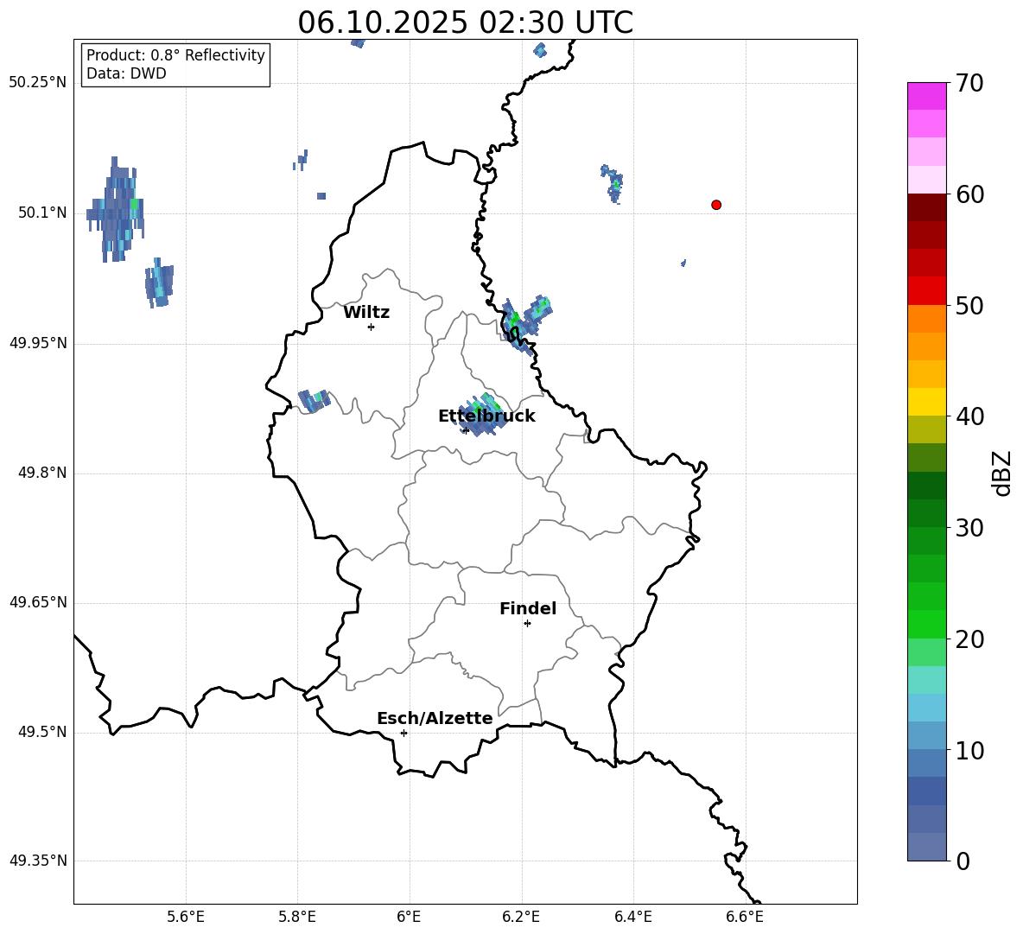Image resolution: width=1023 pixels, height=934 pixels.
Task: Select the map title date and time
Action: pyautogui.click(x=465, y=22)
